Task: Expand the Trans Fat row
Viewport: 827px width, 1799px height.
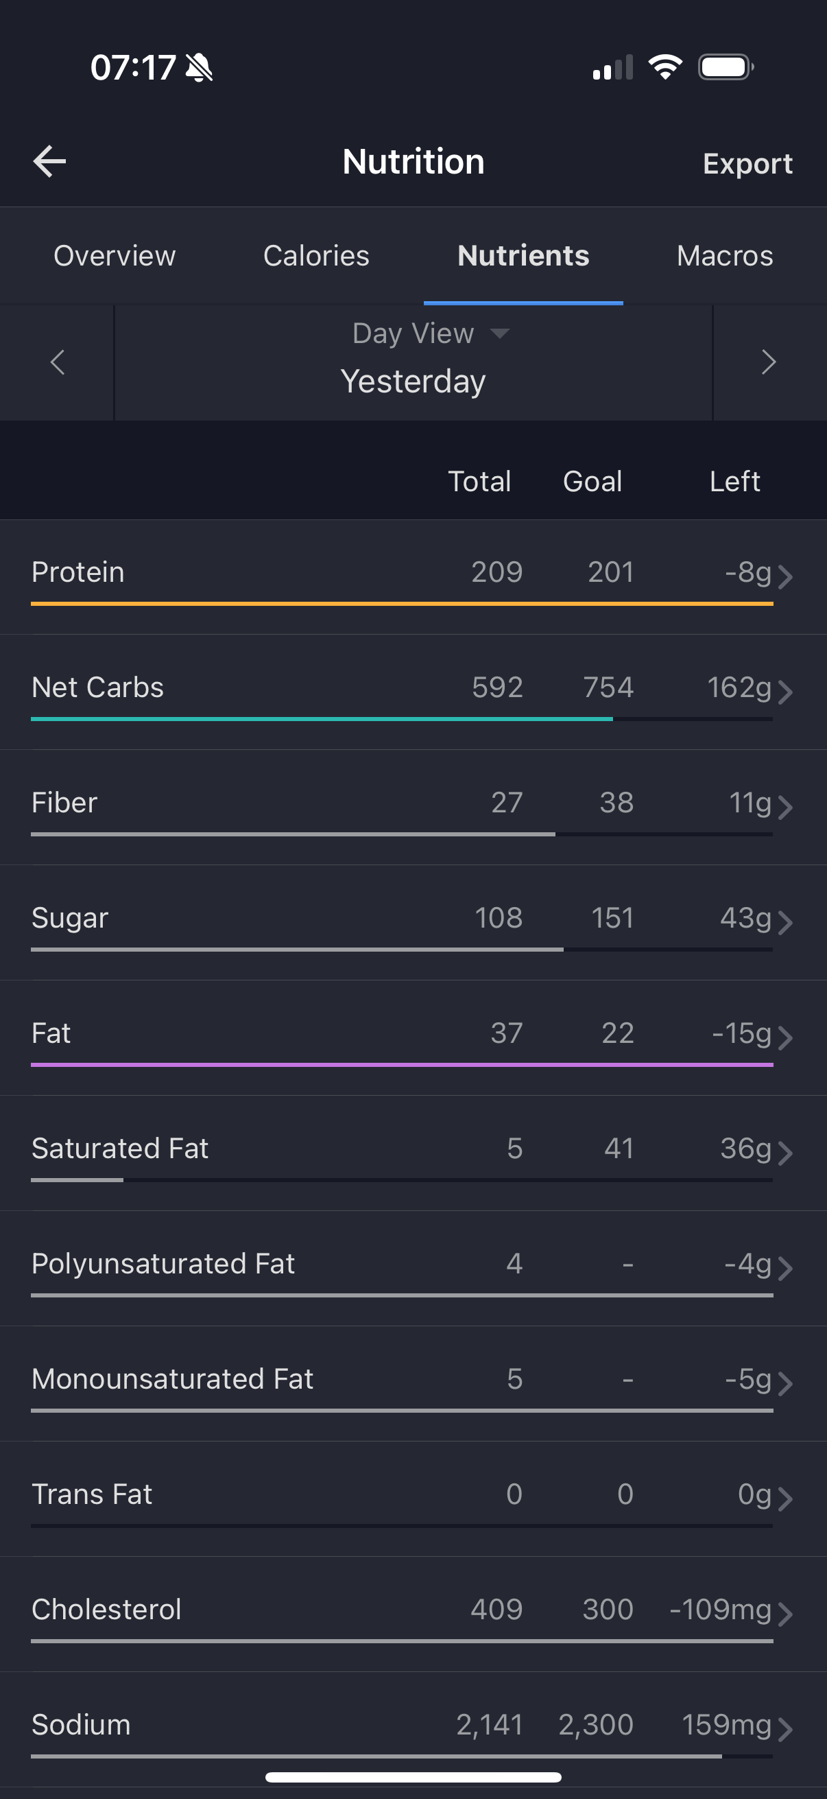Action: [x=413, y=1498]
